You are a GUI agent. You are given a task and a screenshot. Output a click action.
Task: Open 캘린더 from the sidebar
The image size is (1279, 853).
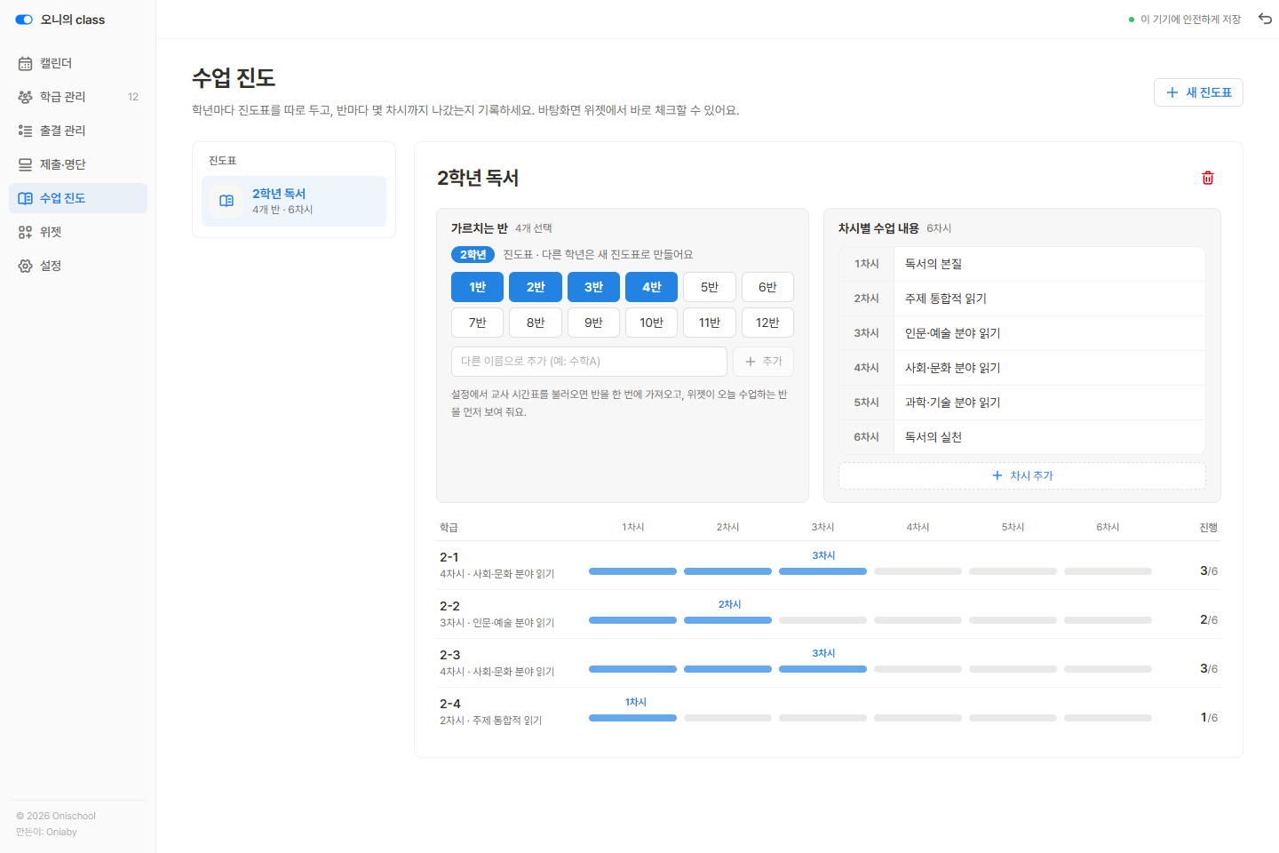click(x=78, y=63)
